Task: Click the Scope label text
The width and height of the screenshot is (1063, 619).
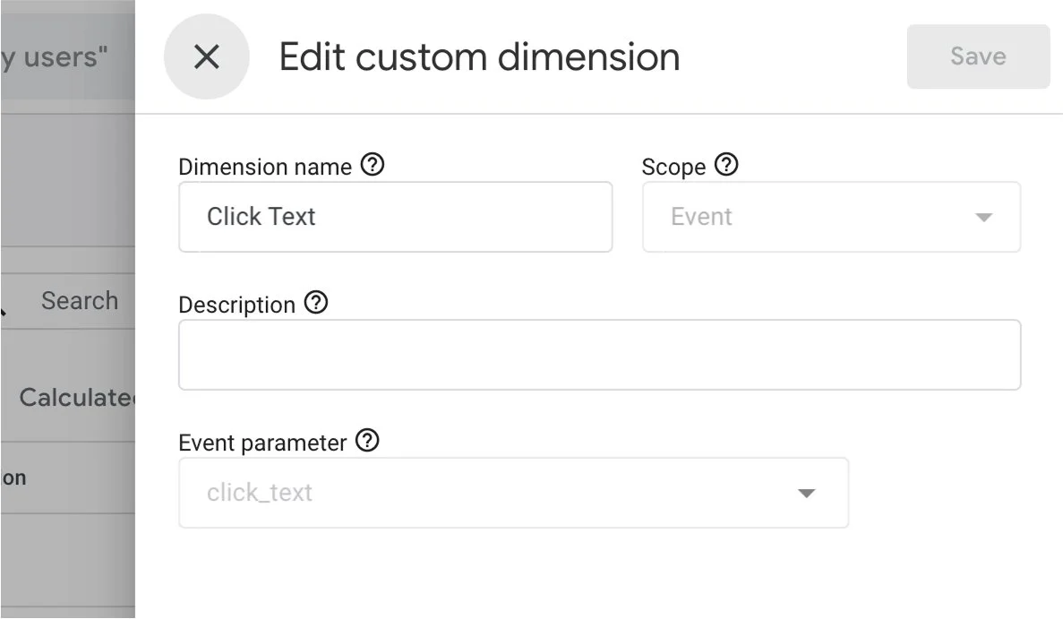Action: [673, 167]
